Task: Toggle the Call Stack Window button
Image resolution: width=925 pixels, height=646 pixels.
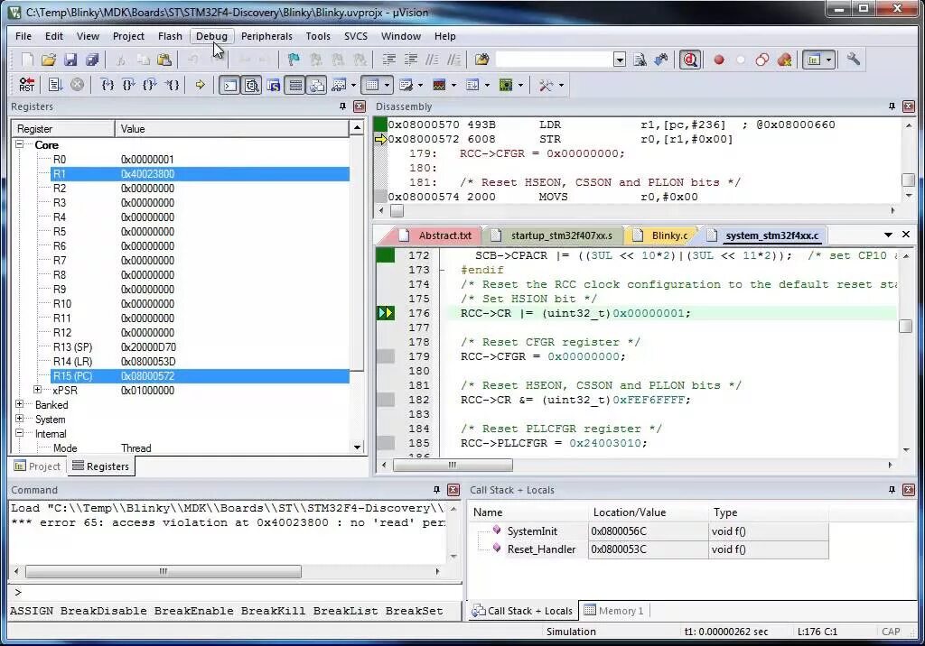Action: coord(317,86)
